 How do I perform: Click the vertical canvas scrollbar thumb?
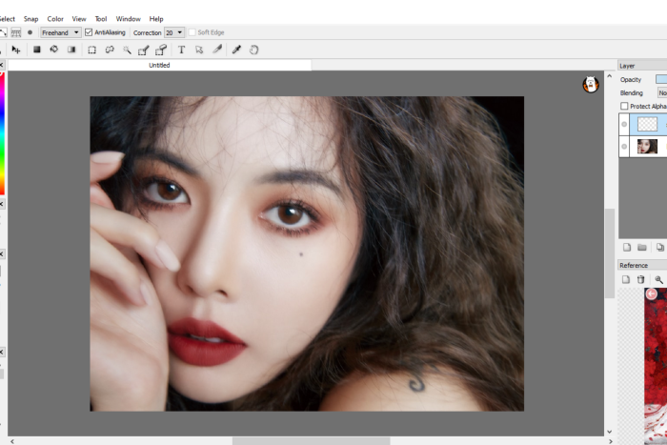click(610, 253)
